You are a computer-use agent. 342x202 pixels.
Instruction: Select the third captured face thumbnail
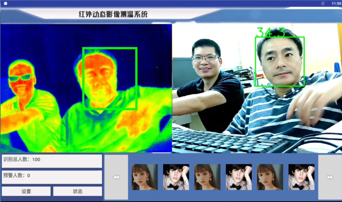207,177
